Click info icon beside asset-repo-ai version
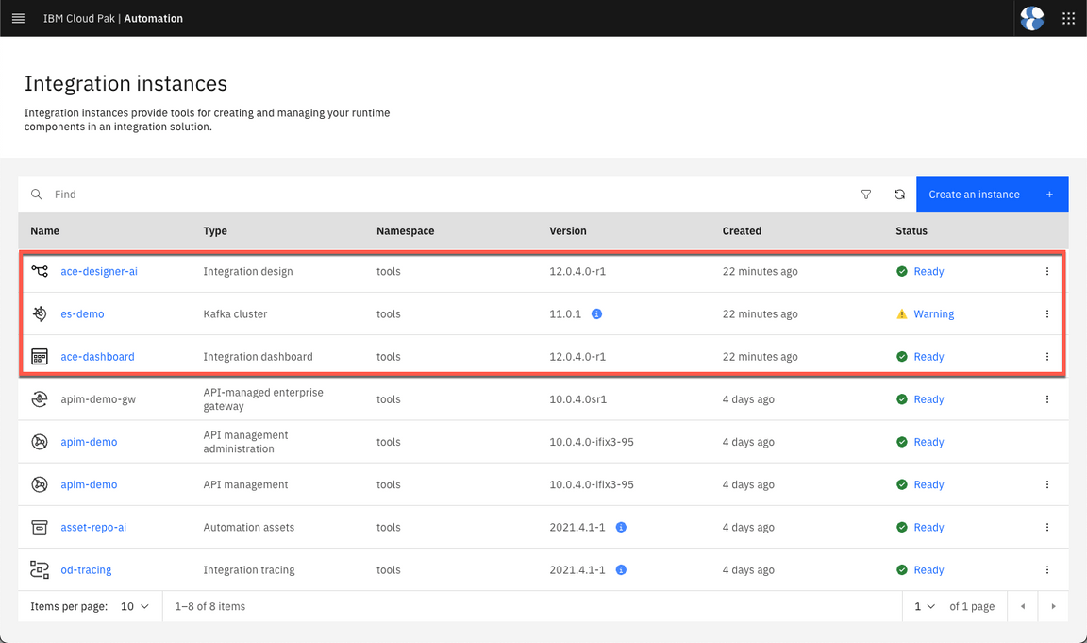This screenshot has width=1087, height=643. (x=621, y=527)
